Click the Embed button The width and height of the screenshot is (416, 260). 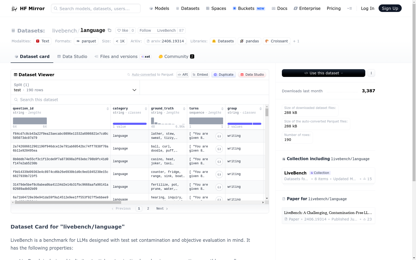pos(200,75)
